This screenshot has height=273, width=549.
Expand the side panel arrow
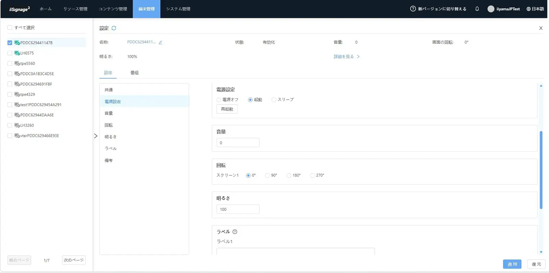pos(96,136)
